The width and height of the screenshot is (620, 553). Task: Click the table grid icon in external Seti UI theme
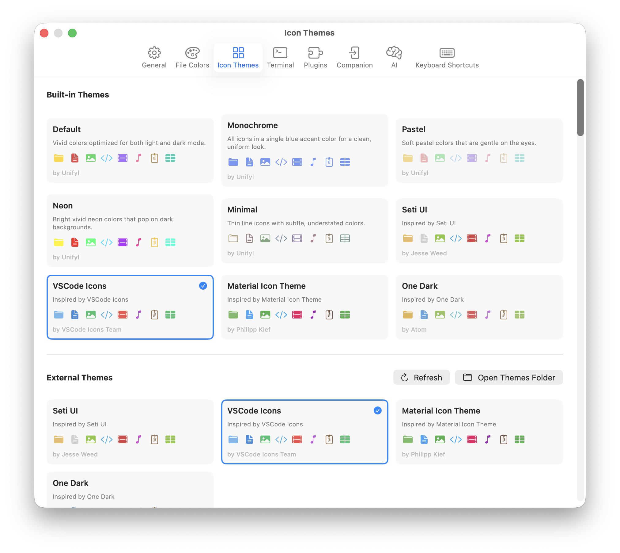[x=170, y=440]
